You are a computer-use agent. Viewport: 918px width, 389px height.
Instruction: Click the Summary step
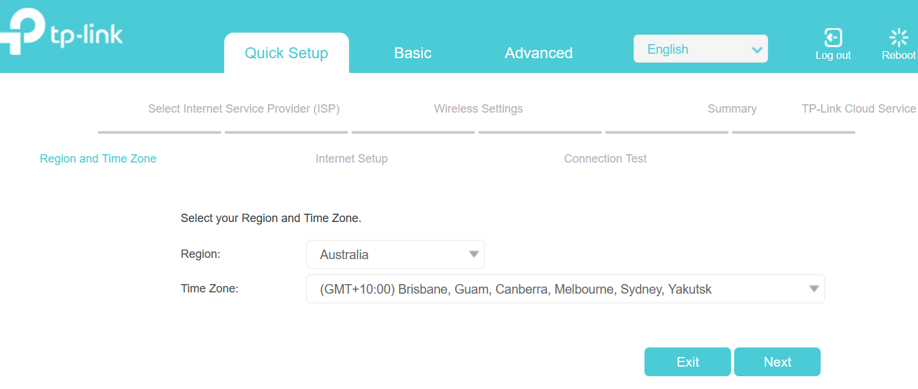pyautogui.click(x=732, y=109)
